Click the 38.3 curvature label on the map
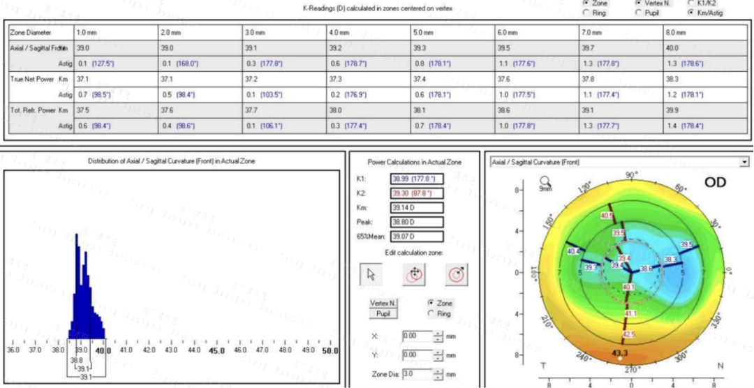This screenshot has width=754, height=388. (x=670, y=260)
